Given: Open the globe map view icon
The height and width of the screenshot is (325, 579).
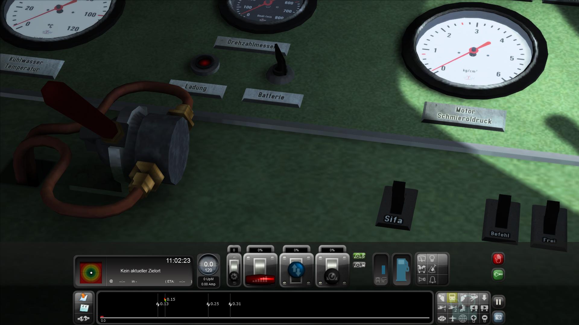Looking at the screenshot, I should pyautogui.click(x=463, y=318).
